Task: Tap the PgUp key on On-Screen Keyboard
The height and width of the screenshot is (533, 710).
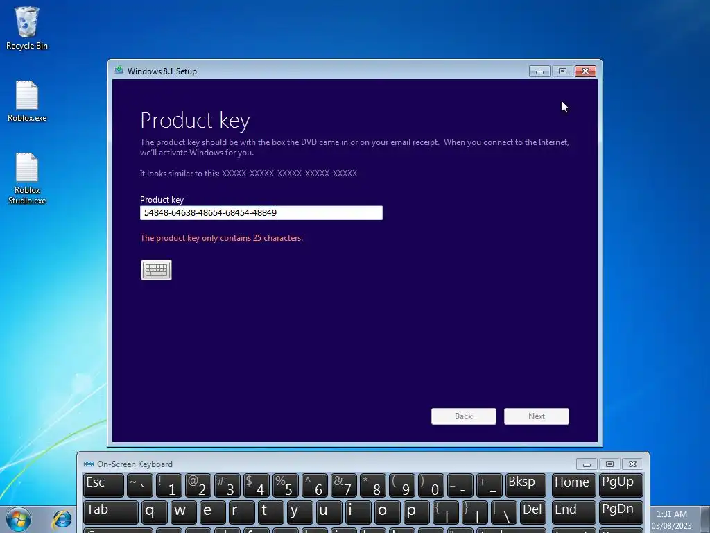Action: [x=621, y=485]
